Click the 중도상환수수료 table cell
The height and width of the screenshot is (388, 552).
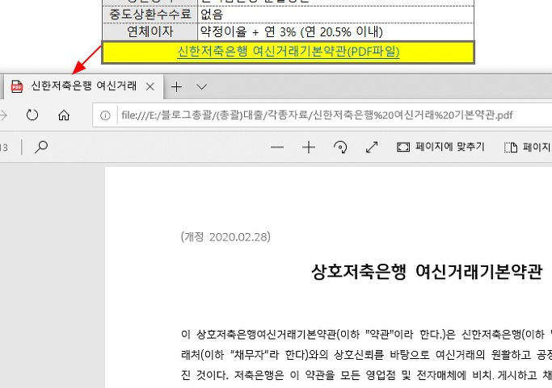[150, 15]
